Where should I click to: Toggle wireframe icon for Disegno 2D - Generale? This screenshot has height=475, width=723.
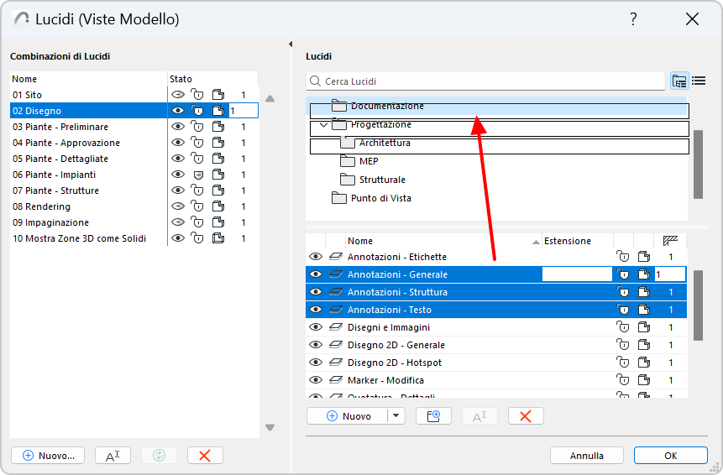643,345
